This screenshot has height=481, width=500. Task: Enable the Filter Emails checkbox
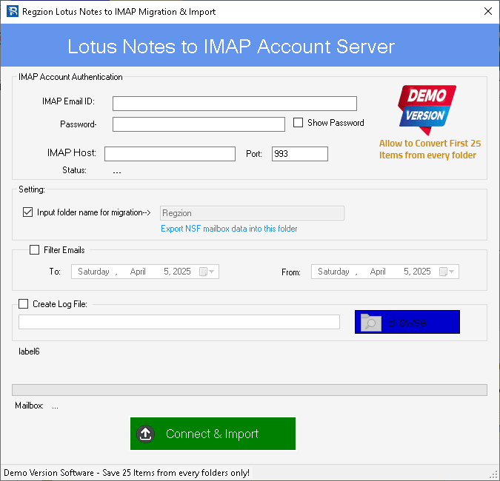pyautogui.click(x=34, y=250)
